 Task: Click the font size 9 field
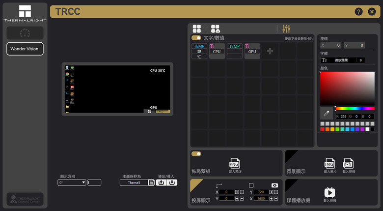click(x=360, y=60)
